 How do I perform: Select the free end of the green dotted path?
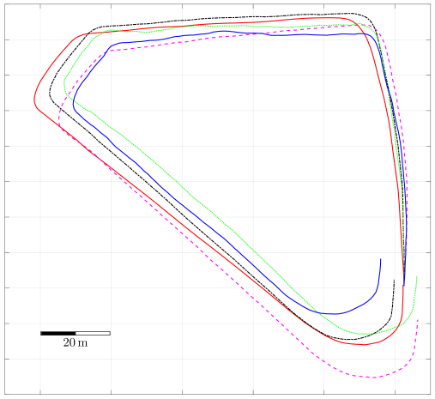(x=417, y=276)
